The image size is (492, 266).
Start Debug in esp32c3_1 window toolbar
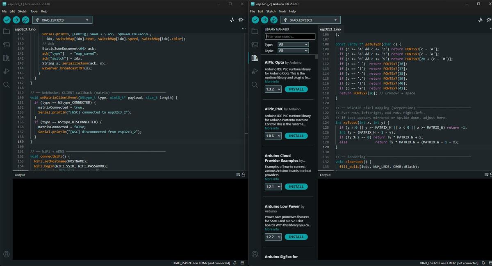click(25, 20)
